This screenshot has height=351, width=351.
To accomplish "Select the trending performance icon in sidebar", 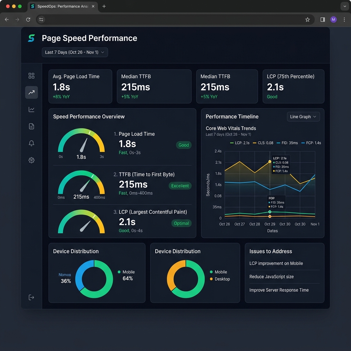I will coord(31,92).
